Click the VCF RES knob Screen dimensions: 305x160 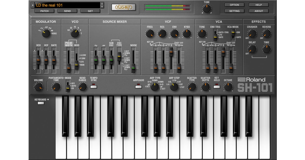tap(162, 33)
